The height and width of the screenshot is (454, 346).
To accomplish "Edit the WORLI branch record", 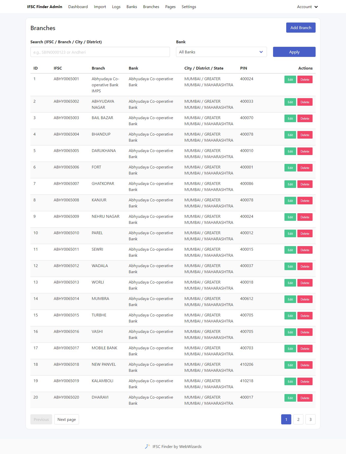I will coord(290,283).
